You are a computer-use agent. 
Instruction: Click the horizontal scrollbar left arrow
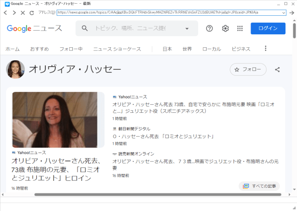click(2, 194)
